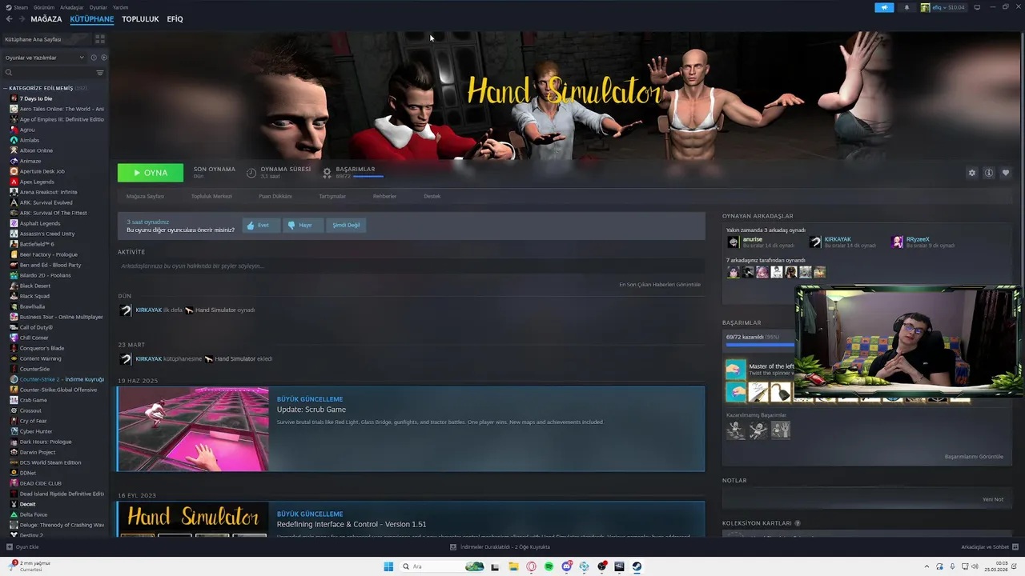Click Şimdi Değil button
Image resolution: width=1025 pixels, height=576 pixels.
pos(346,226)
